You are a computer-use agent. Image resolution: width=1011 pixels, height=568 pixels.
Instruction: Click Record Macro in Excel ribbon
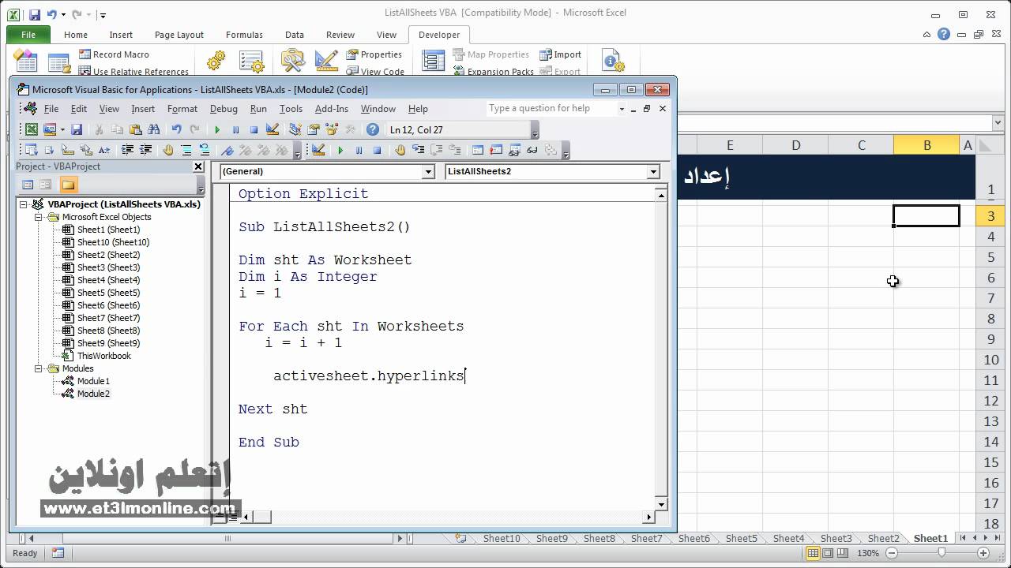[x=113, y=54]
